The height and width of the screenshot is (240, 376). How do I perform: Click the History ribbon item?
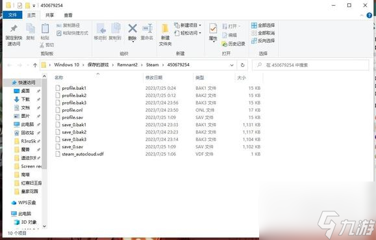pyautogui.click(x=233, y=44)
